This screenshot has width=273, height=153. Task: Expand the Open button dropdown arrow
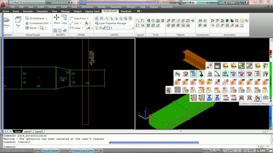point(7,28)
